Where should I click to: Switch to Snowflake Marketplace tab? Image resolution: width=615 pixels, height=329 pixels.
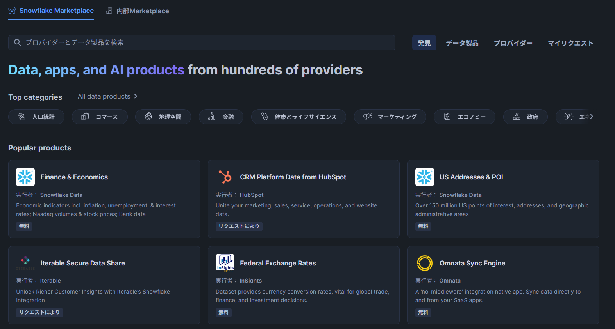point(51,11)
